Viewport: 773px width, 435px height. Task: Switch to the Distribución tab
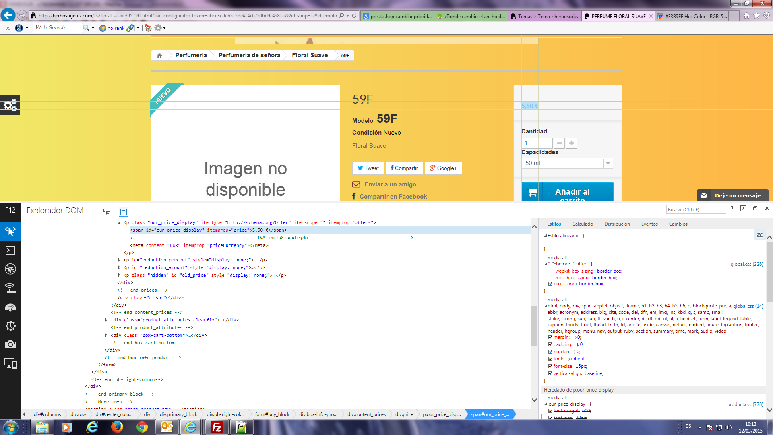(x=617, y=224)
